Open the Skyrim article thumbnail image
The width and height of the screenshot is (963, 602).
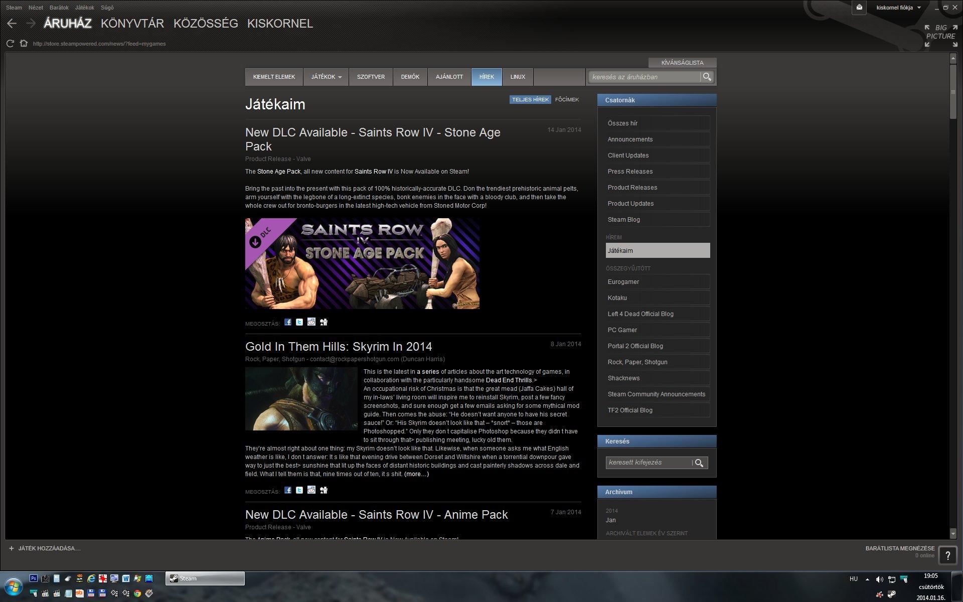301,399
